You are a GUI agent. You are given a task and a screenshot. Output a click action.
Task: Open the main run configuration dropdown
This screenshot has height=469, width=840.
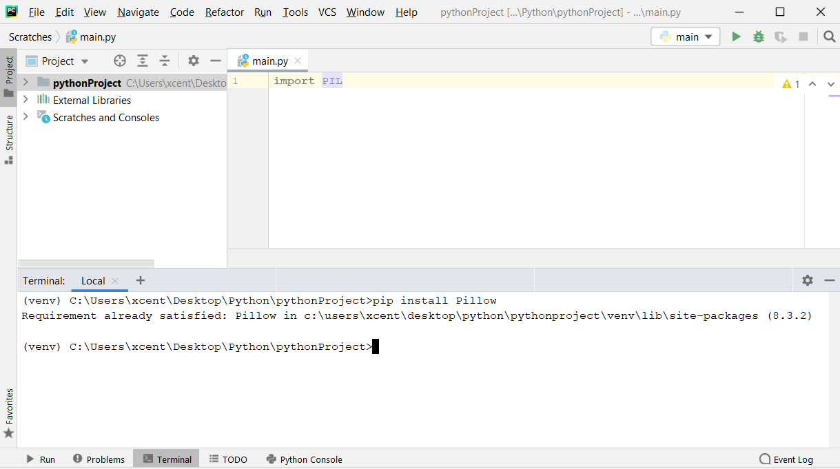[685, 37]
